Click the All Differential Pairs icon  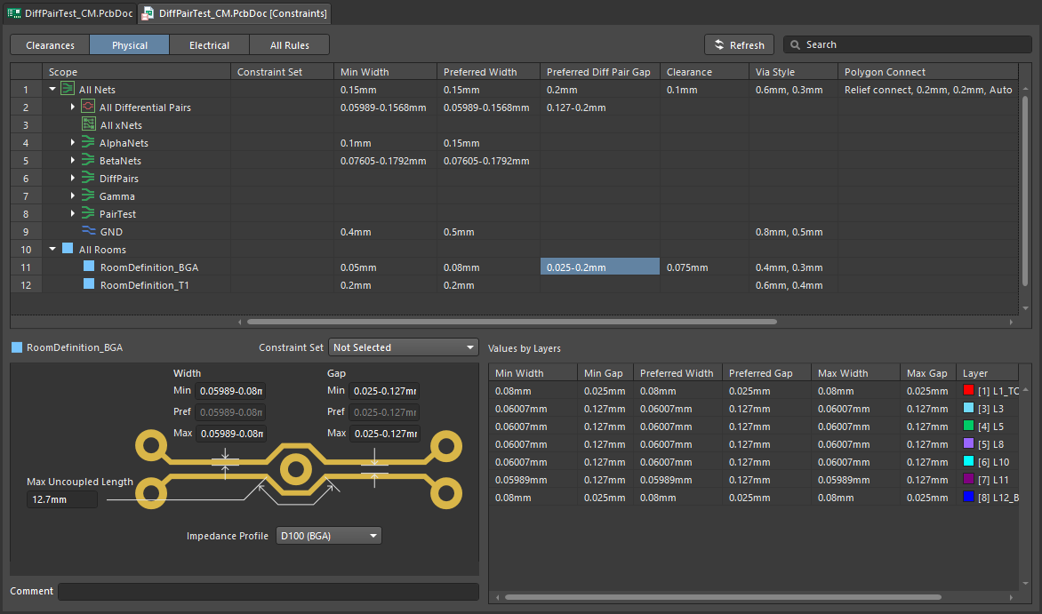coord(88,107)
